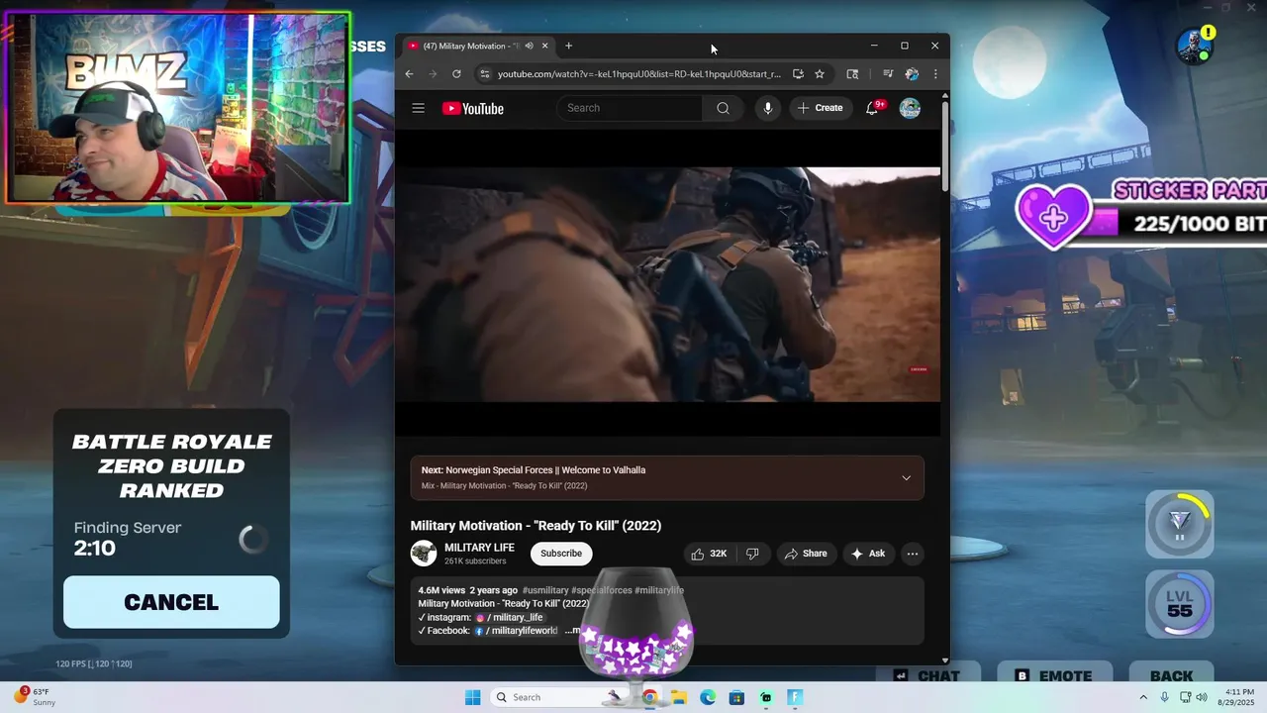This screenshot has width=1267, height=713.
Task: Click the 225/1000 bits progress bar
Action: pyautogui.click(x=1178, y=224)
